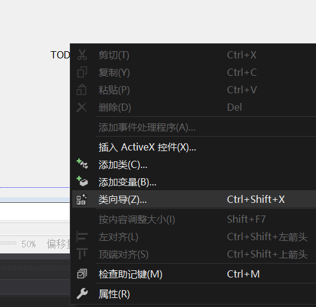Select 添加事件处理程序(A)... menu entry
316x307 pixels.
point(194,127)
